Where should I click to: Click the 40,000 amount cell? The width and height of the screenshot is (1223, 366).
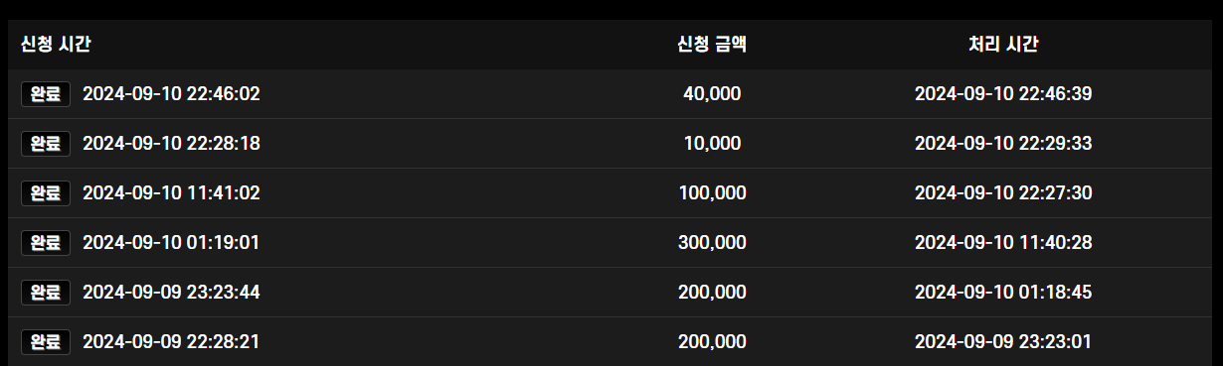[712, 94]
